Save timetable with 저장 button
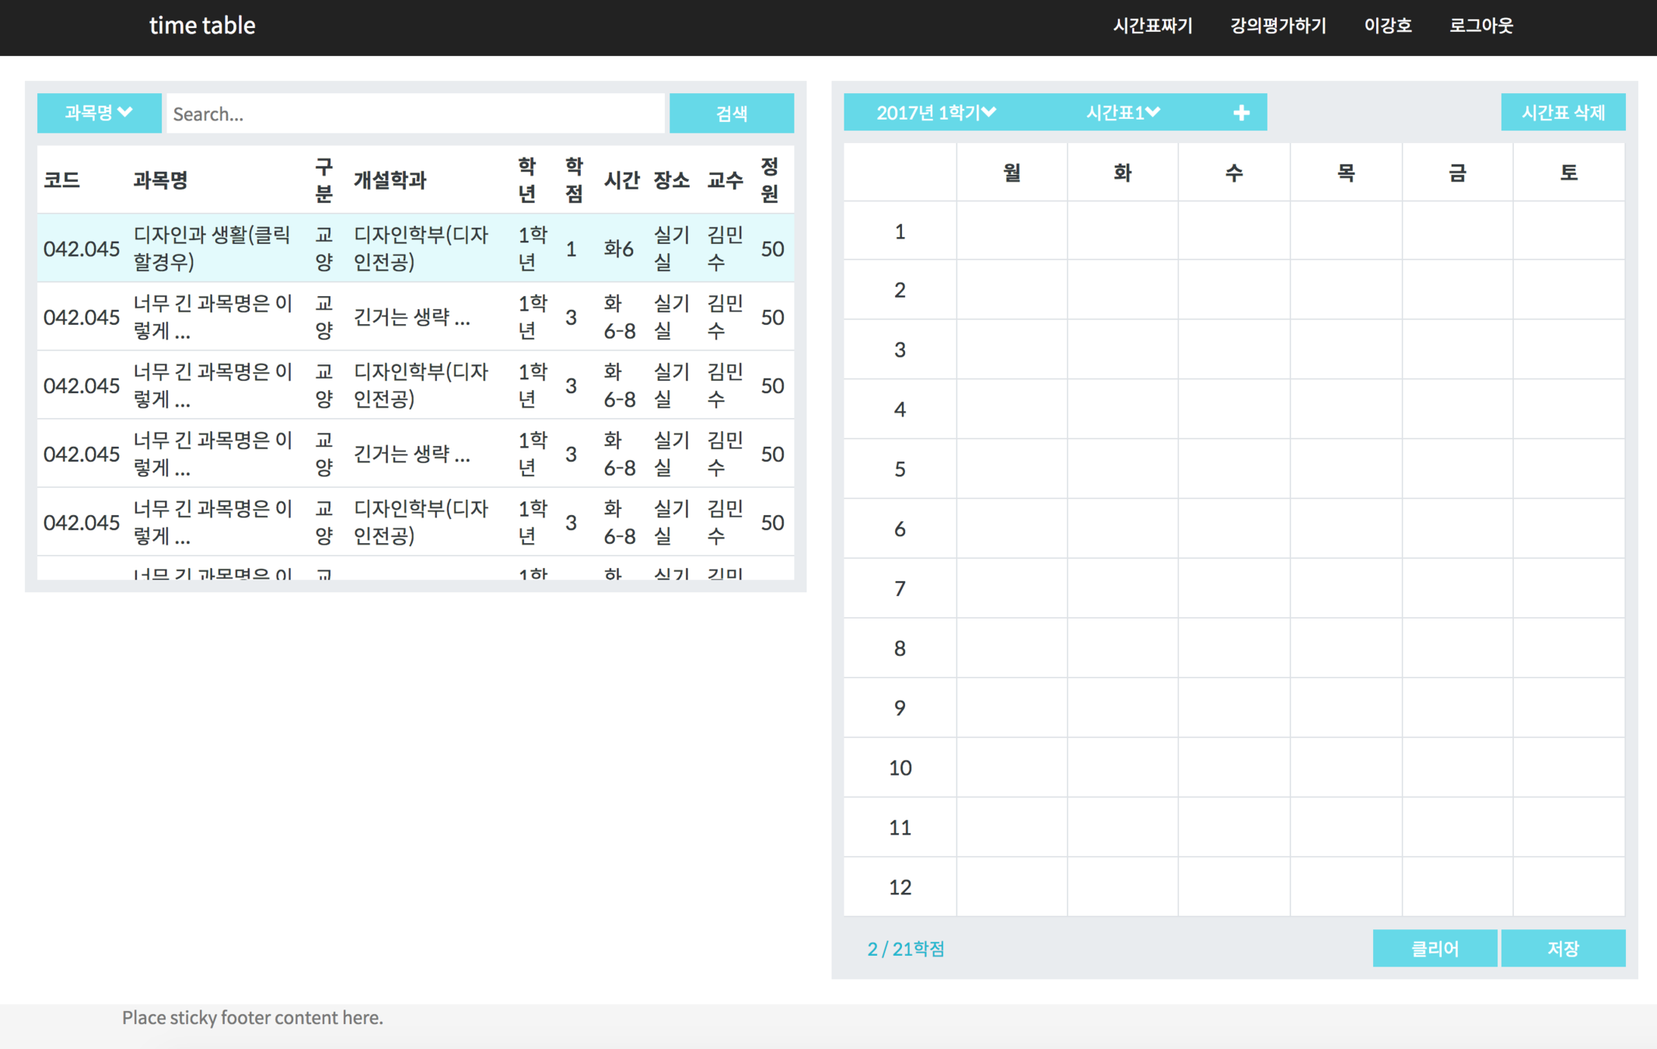Image resolution: width=1657 pixels, height=1049 pixels. click(1562, 948)
